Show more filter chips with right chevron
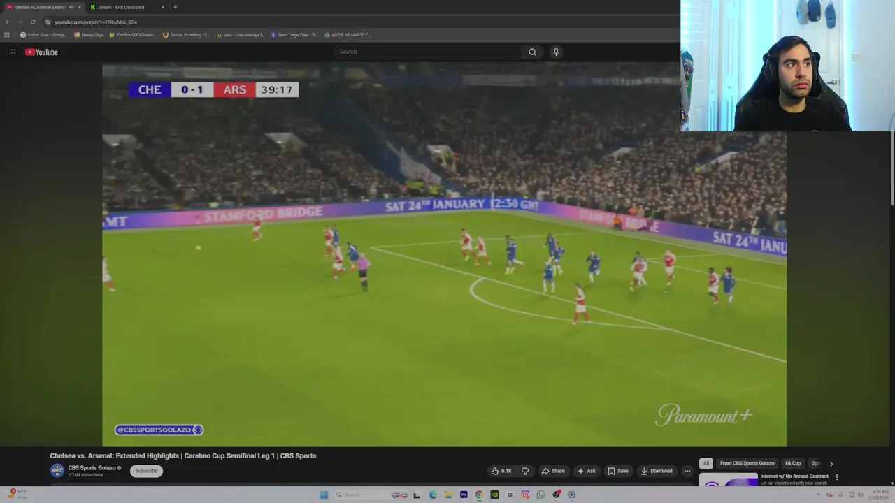The image size is (895, 503). point(831,464)
